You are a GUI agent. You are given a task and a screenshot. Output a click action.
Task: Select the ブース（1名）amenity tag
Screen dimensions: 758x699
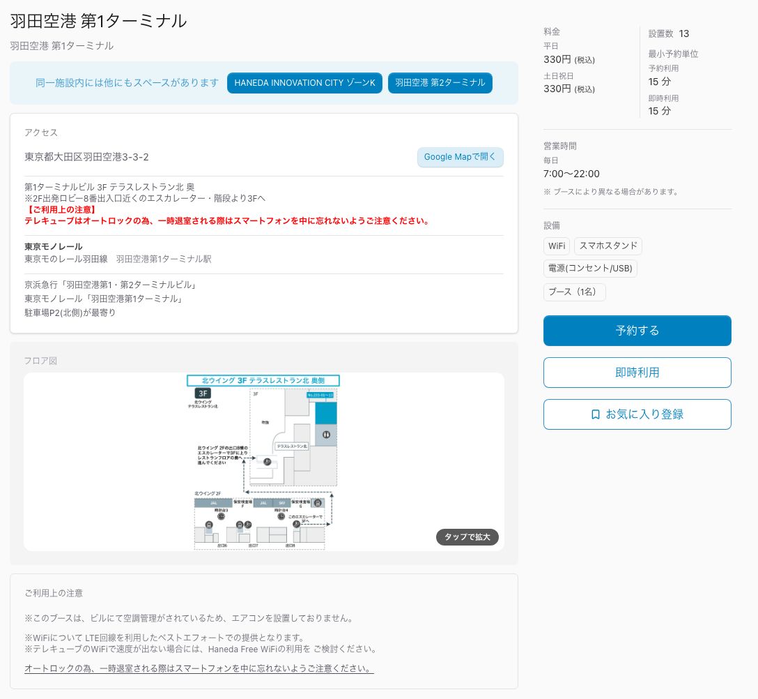click(574, 292)
